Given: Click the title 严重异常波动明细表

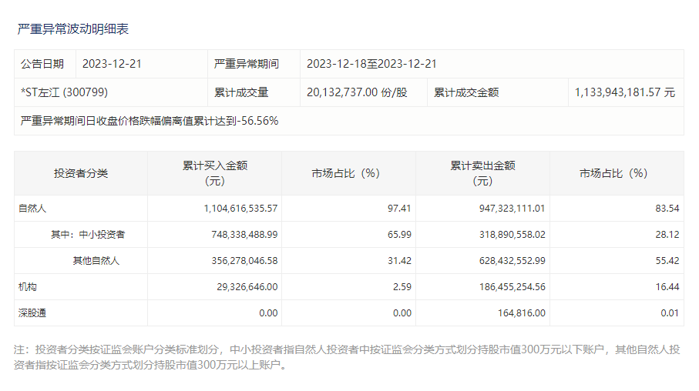Looking at the screenshot, I should pos(72,29).
